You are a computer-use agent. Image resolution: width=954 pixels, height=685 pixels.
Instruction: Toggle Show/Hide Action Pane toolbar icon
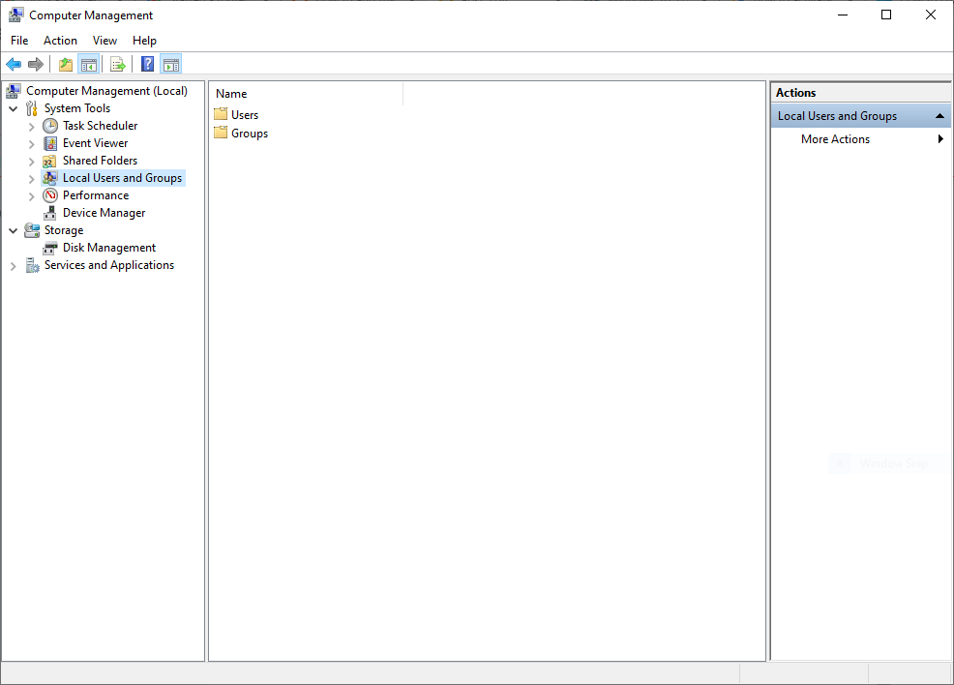(x=171, y=64)
